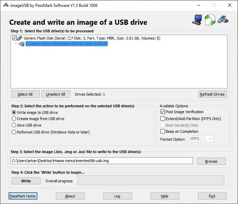This screenshot has height=204, width=238.
Task: Click Browse to choose an image file
Action: click(211, 161)
